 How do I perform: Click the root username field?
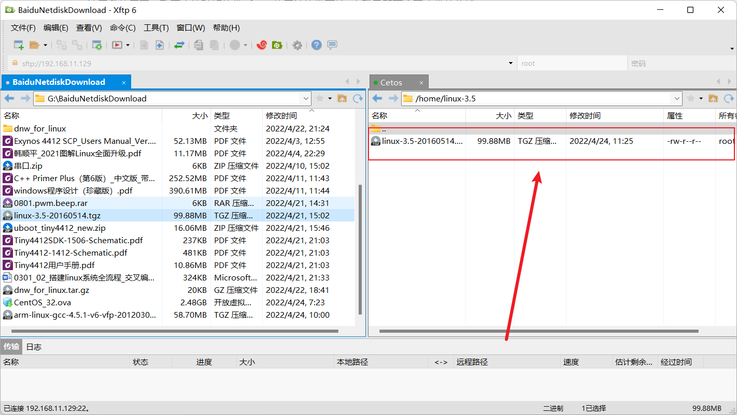point(572,64)
